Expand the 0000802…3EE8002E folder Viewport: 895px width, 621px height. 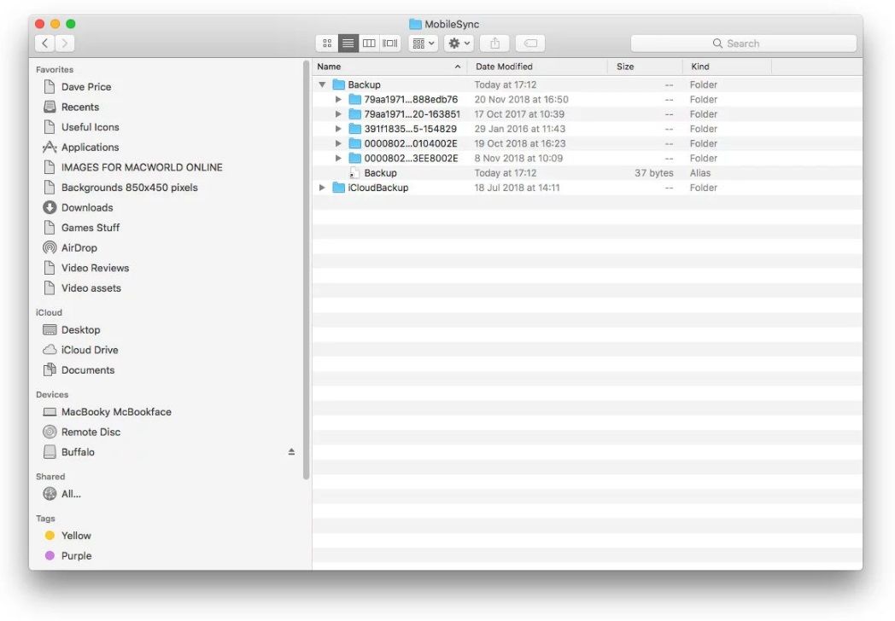click(x=338, y=158)
